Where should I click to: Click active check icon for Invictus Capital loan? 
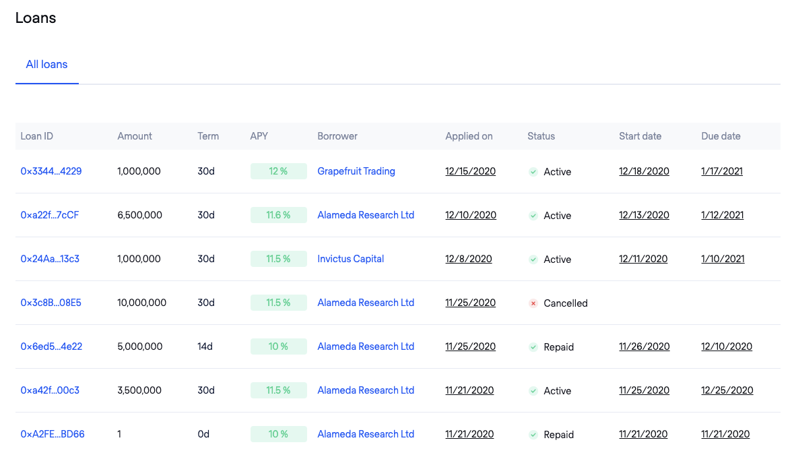pyautogui.click(x=533, y=260)
